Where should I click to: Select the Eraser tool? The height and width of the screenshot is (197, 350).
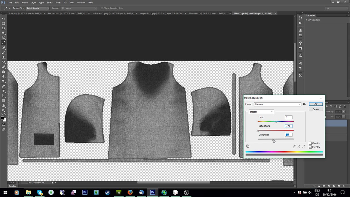4,67
